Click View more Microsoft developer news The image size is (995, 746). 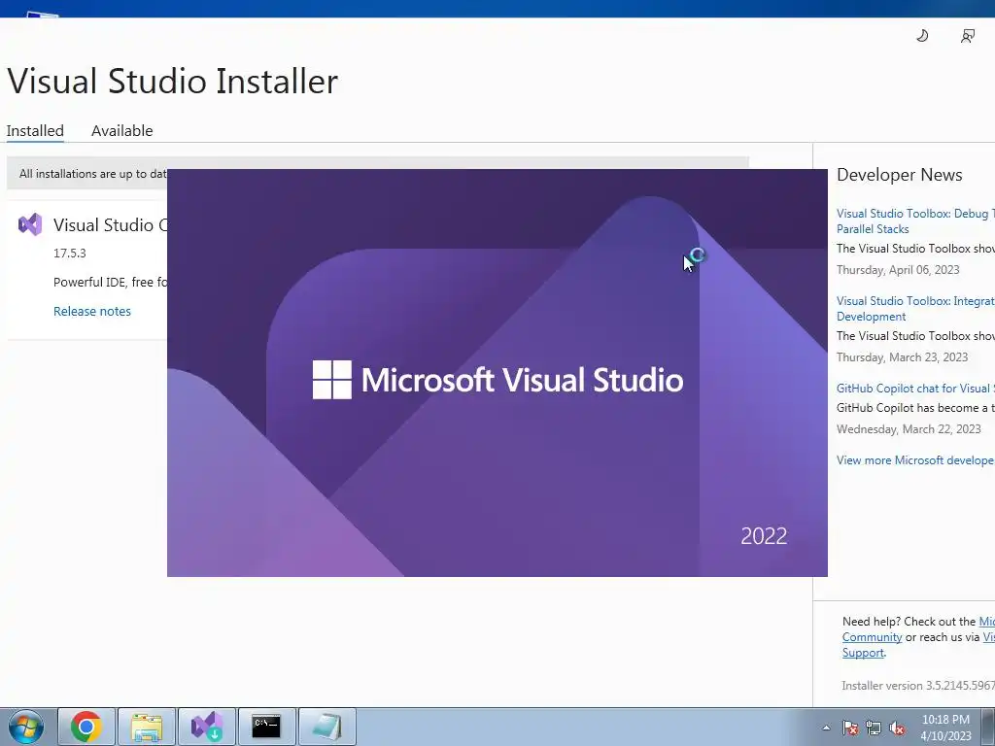(915, 459)
